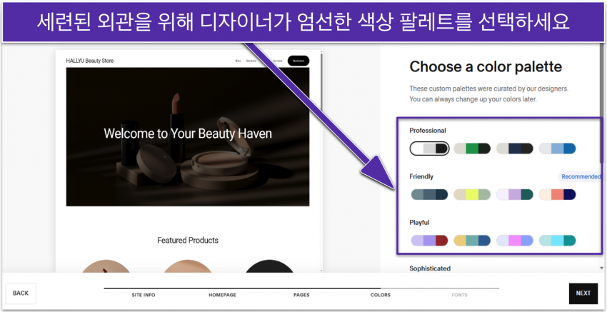Screen dimensions: 607x312
Task: Jump to the SITE INFO step
Action: point(143,295)
